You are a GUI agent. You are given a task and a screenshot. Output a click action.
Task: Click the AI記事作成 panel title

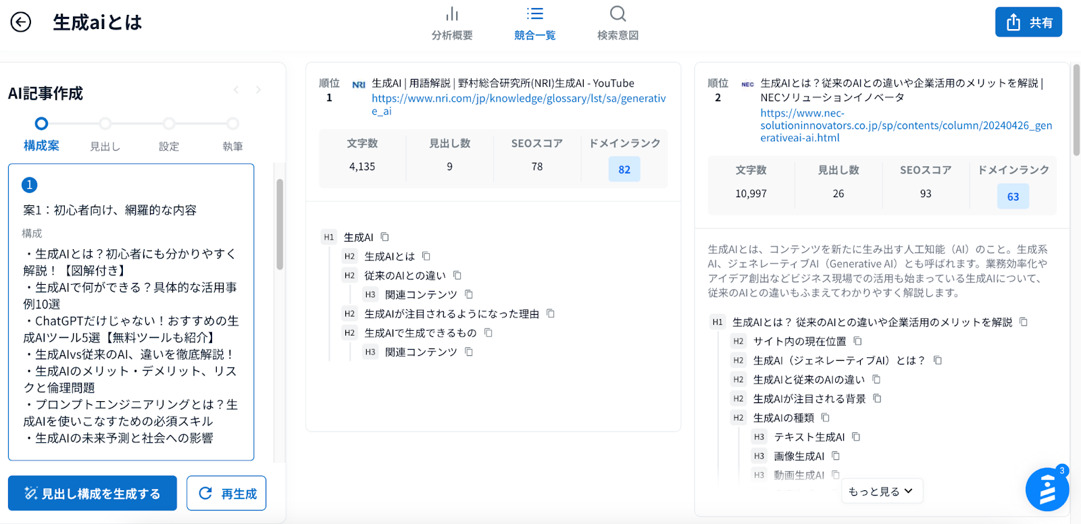tap(45, 93)
